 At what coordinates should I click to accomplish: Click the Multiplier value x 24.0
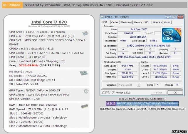point(127,70)
